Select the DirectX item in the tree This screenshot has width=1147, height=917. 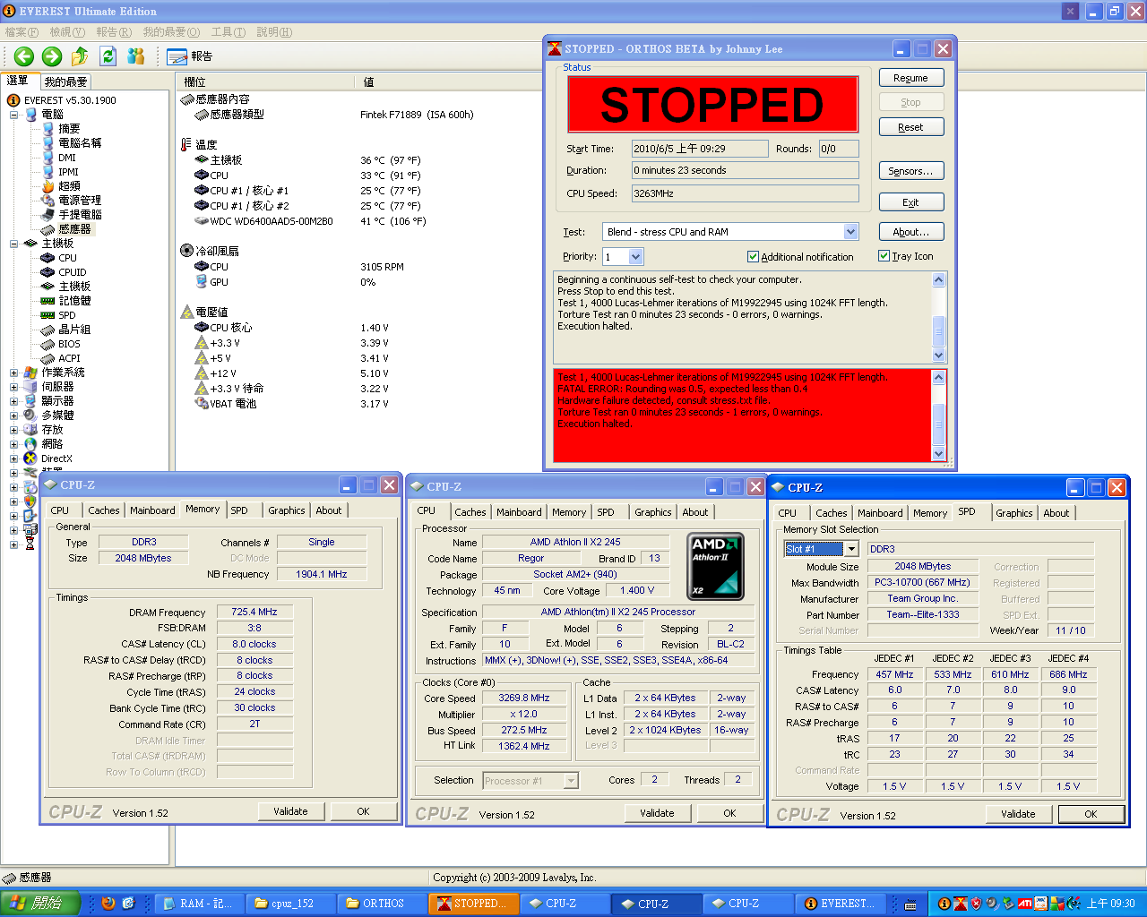click(56, 458)
